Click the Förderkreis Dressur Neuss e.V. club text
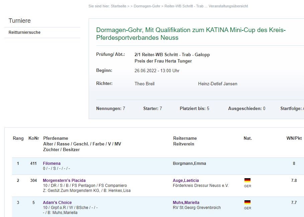304x217 pixels. point(201,186)
